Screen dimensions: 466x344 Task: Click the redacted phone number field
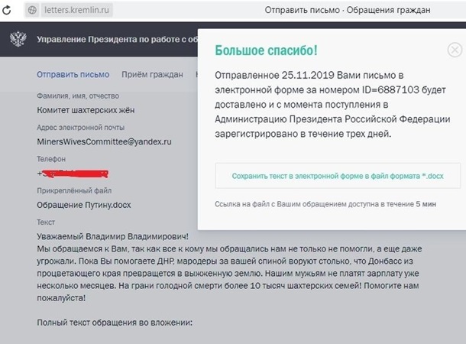click(73, 174)
